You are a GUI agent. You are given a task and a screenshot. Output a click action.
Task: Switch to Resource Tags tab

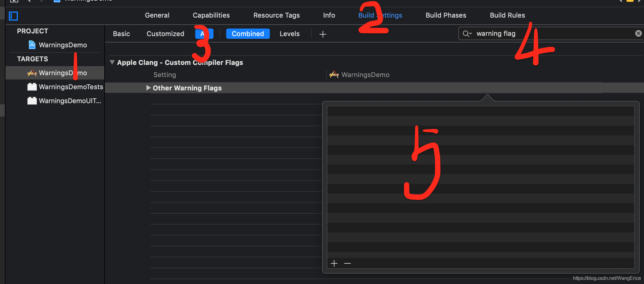coord(277,15)
